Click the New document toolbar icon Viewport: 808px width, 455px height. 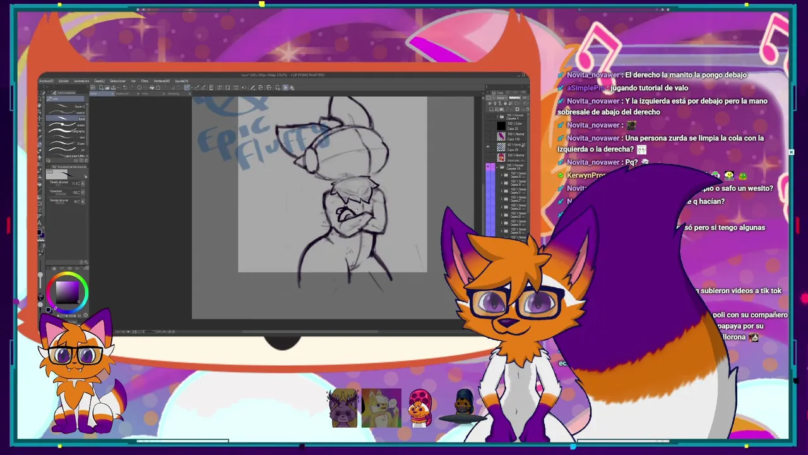point(101,88)
